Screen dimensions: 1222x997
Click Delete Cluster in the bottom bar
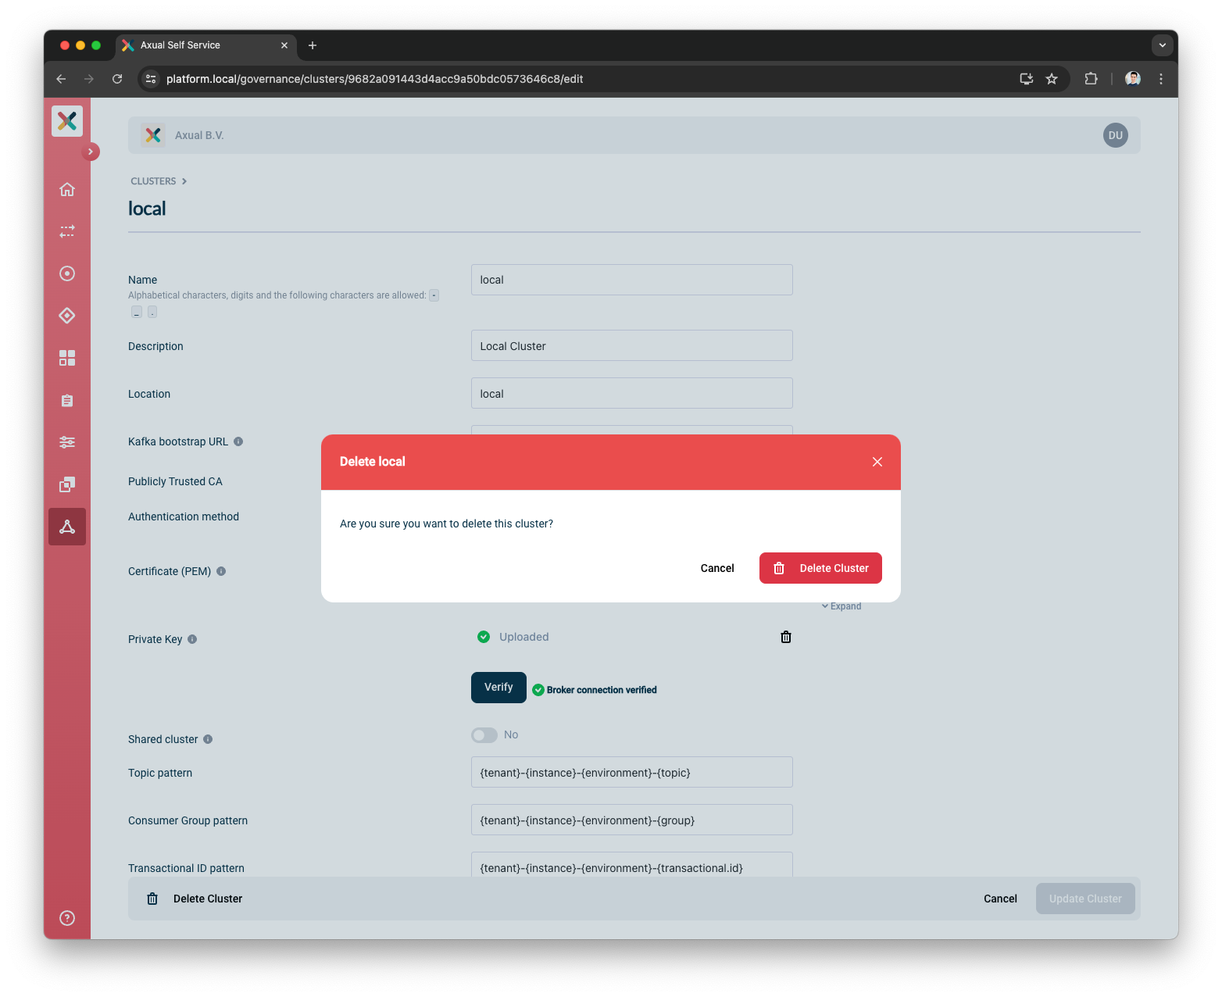(x=195, y=899)
